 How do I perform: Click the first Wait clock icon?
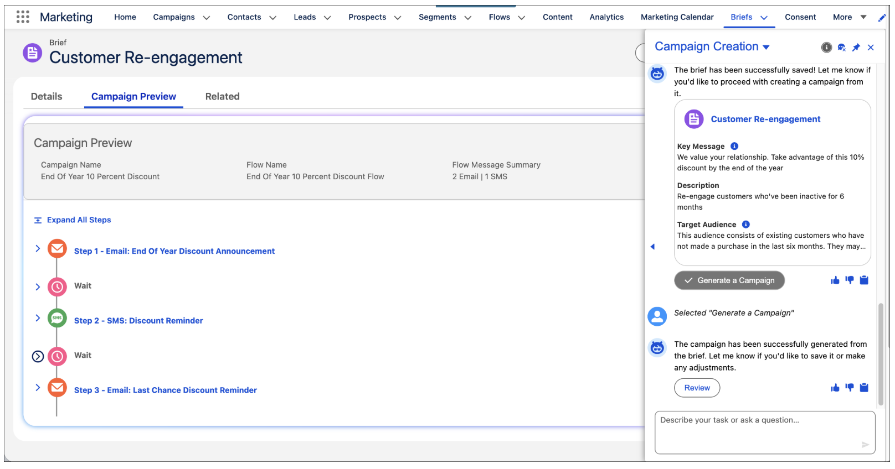[57, 287]
